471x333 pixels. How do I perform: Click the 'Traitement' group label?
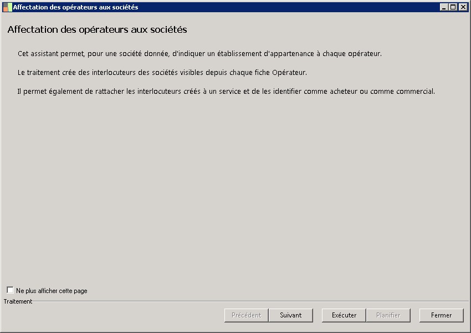point(18,301)
